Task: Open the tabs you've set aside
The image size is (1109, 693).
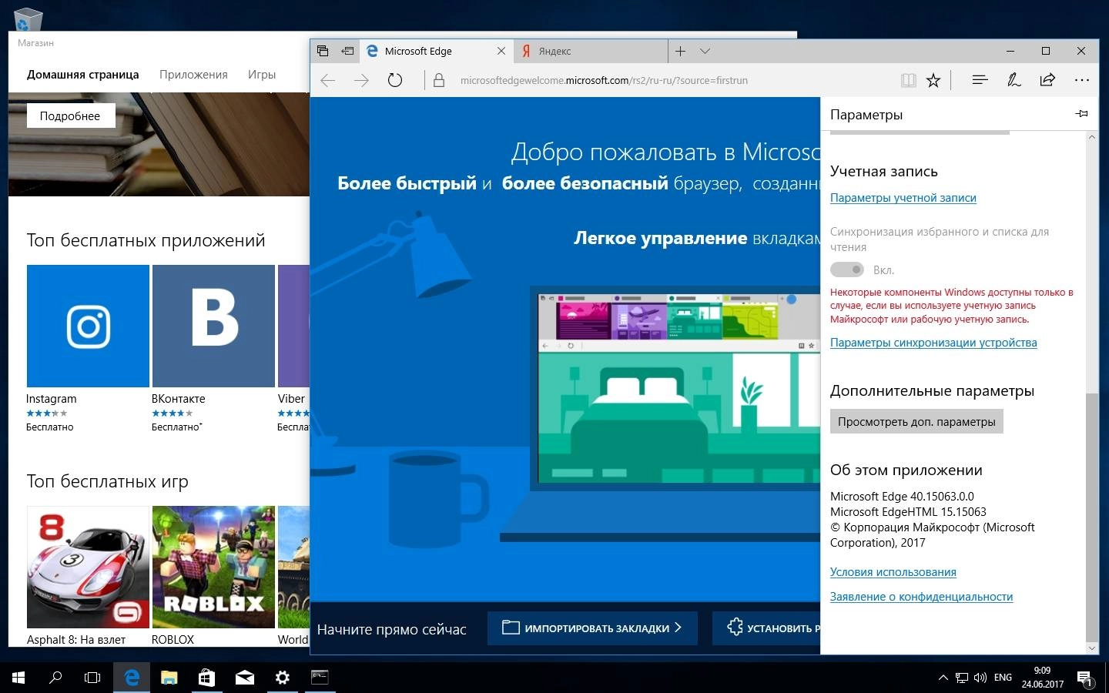Action: pos(323,51)
